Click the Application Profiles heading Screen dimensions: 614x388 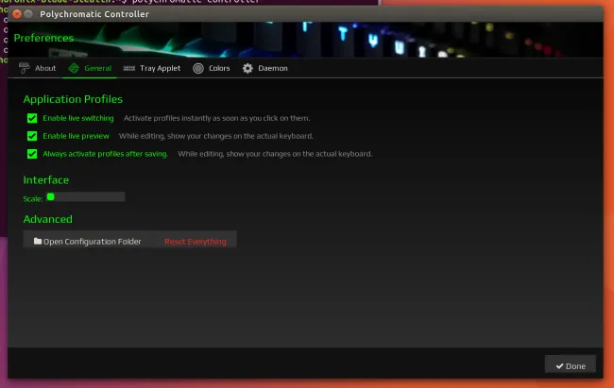pos(73,99)
